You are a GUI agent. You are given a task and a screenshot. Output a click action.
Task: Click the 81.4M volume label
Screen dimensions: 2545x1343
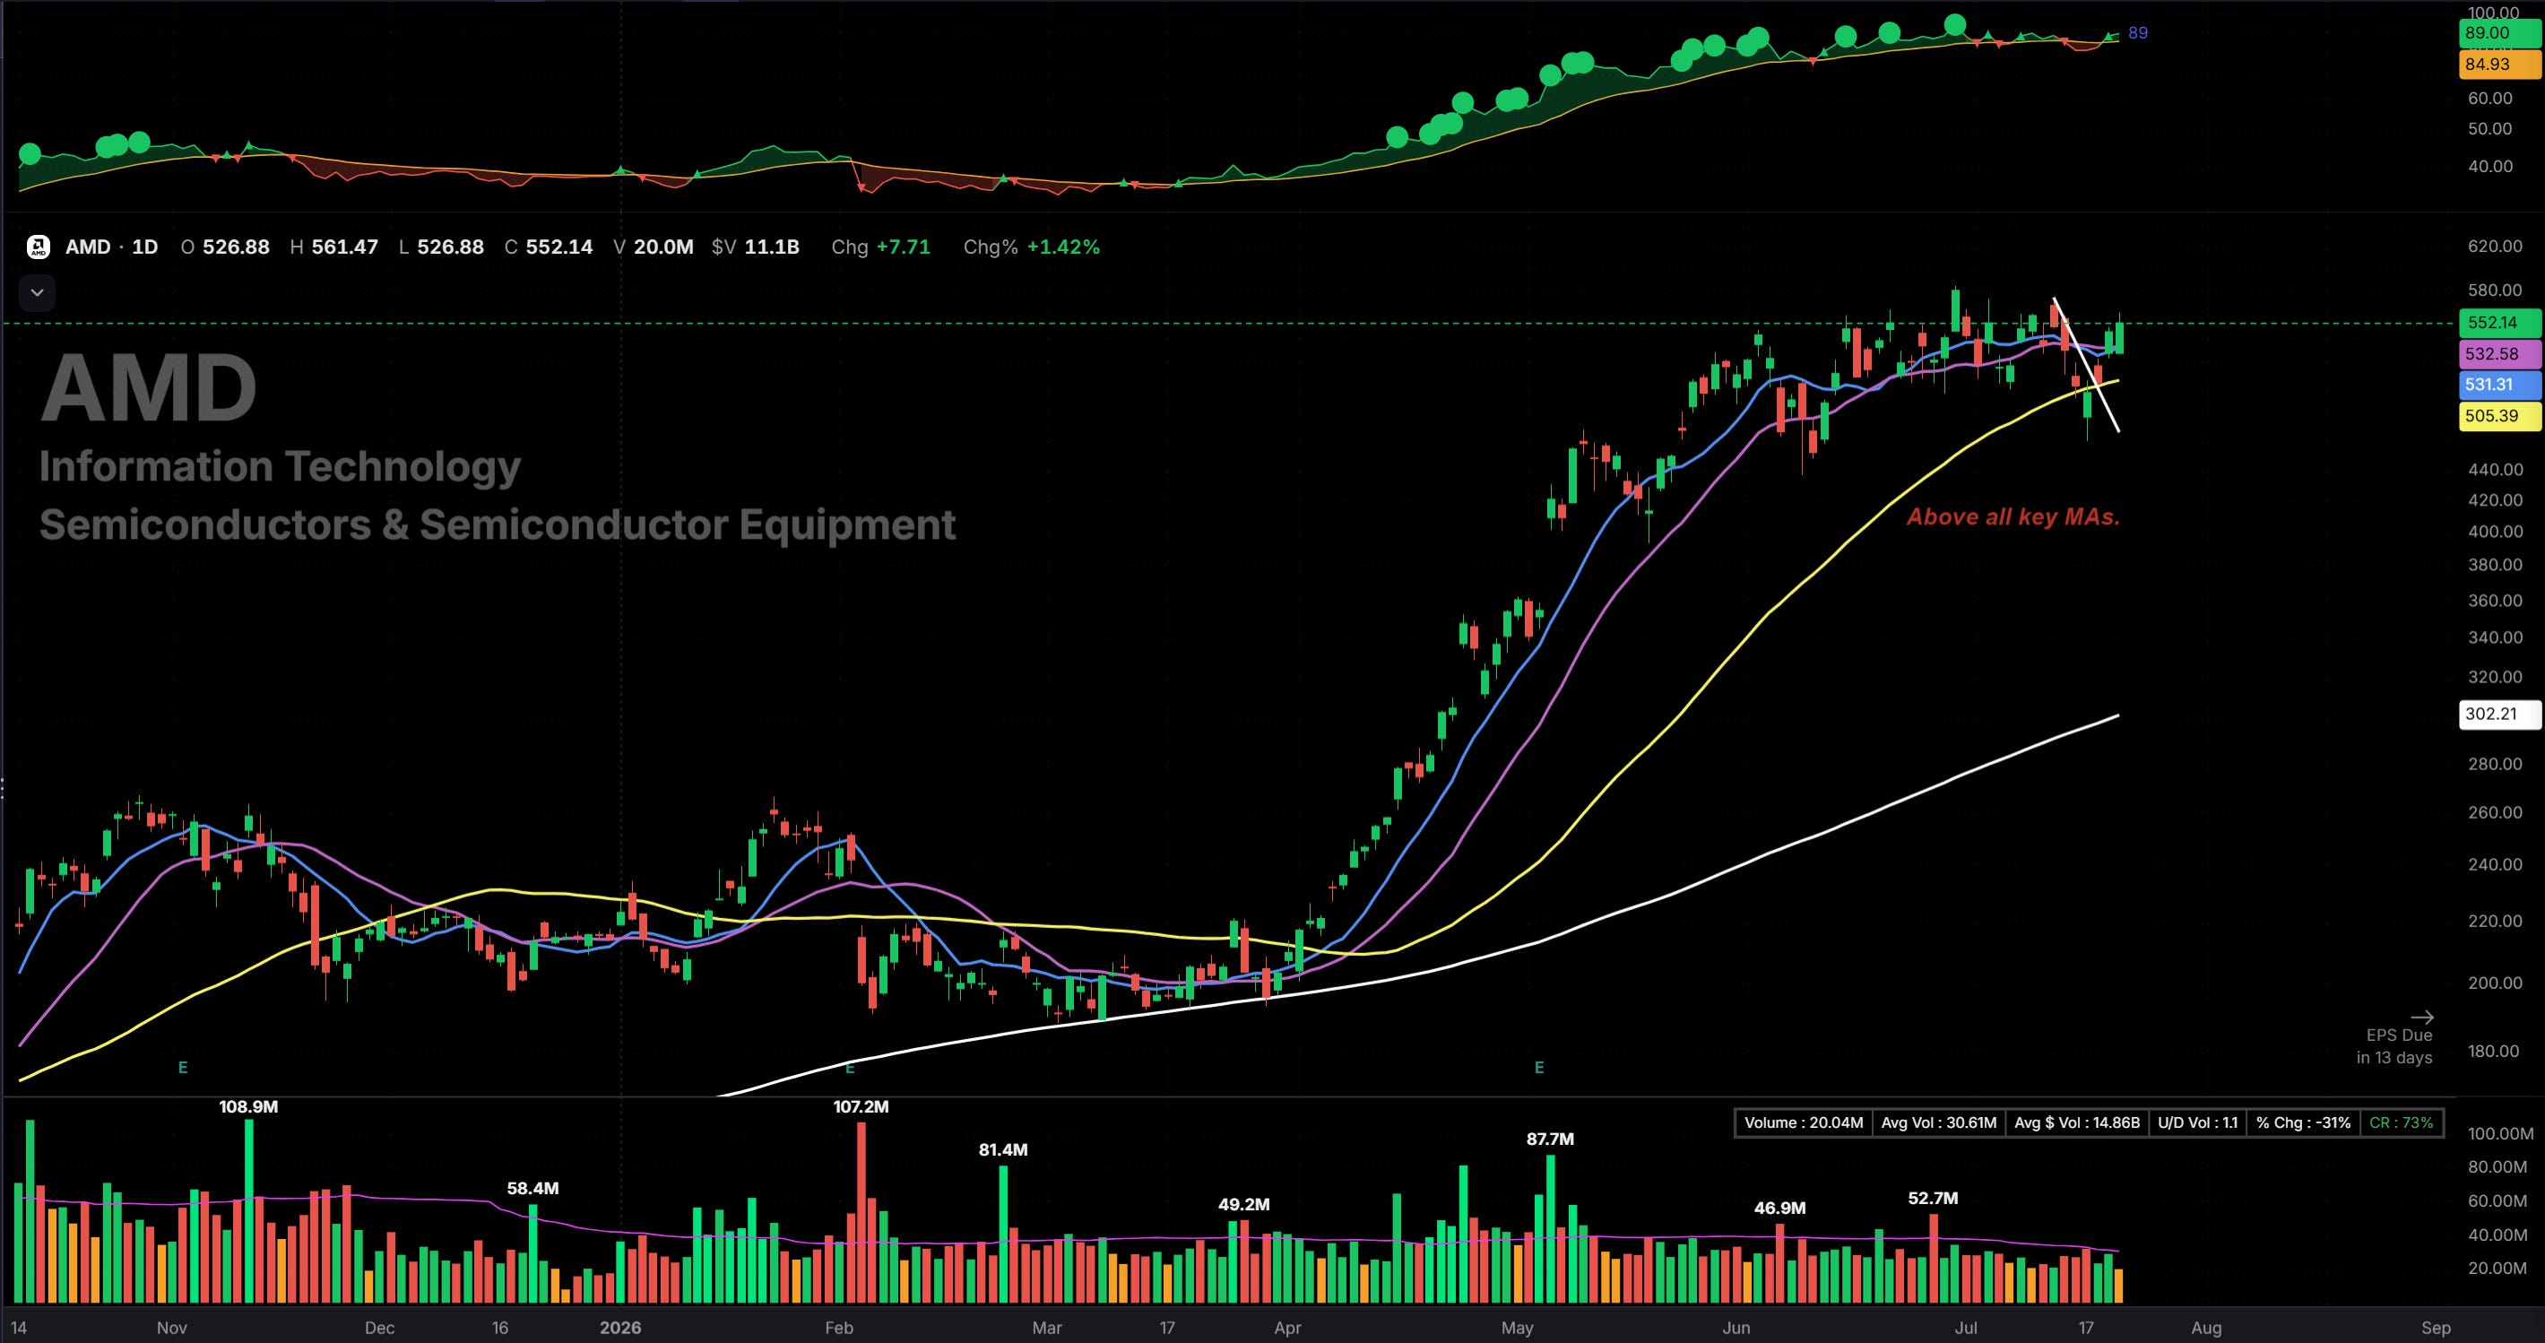(x=1003, y=1149)
